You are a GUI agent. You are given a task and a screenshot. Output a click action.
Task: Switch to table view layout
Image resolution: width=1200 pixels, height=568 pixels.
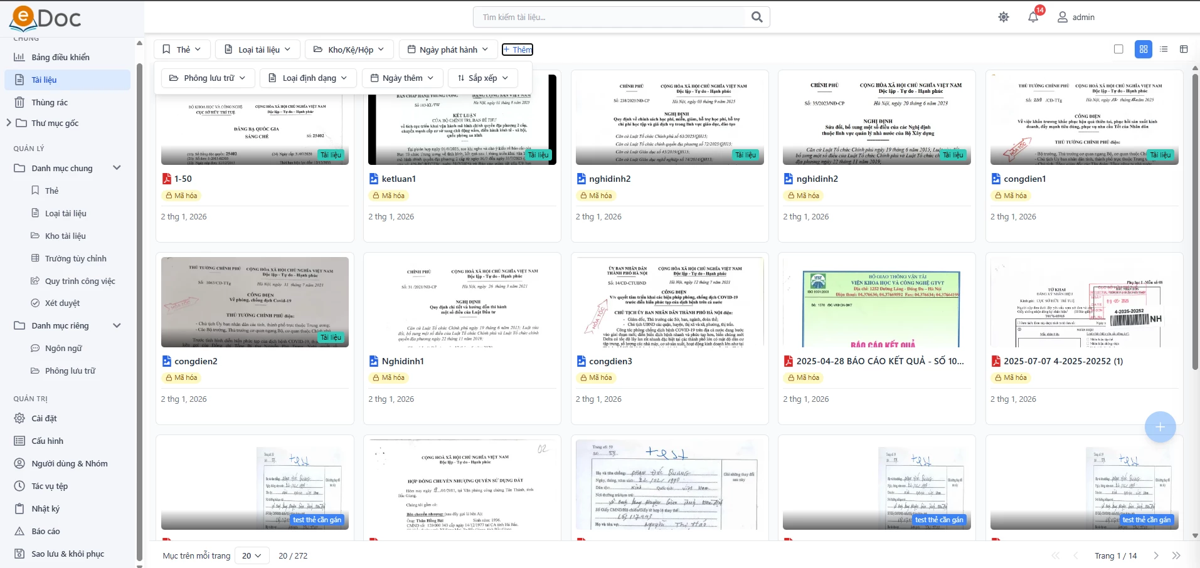1185,49
